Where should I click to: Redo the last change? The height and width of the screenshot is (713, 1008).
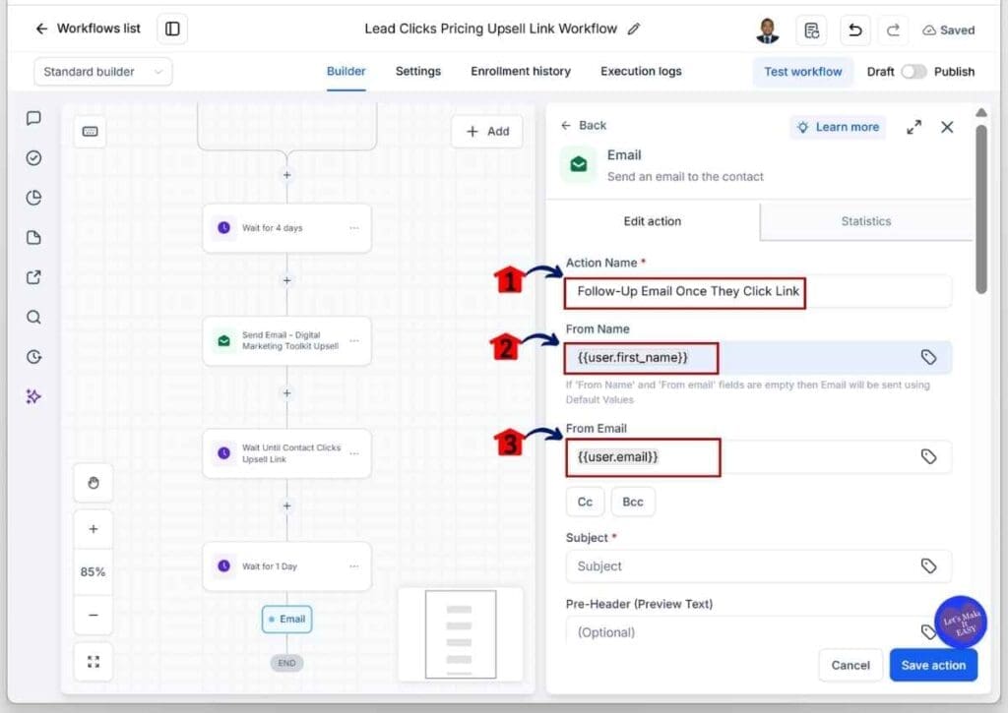pyautogui.click(x=893, y=30)
